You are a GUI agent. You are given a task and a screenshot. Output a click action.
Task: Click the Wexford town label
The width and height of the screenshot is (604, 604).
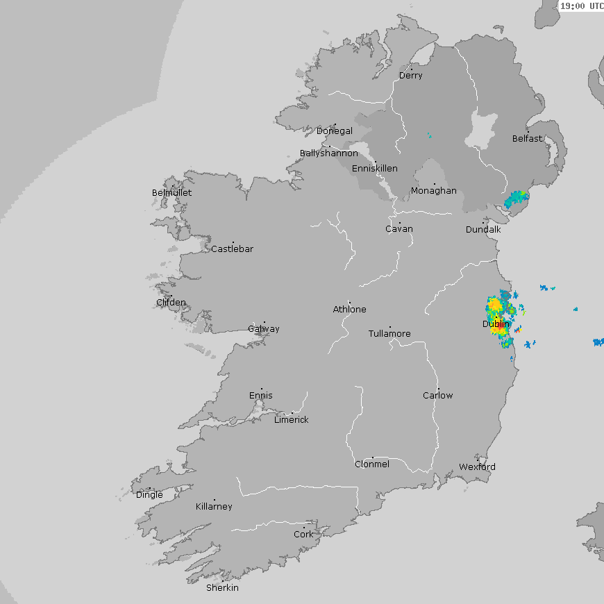pos(477,467)
